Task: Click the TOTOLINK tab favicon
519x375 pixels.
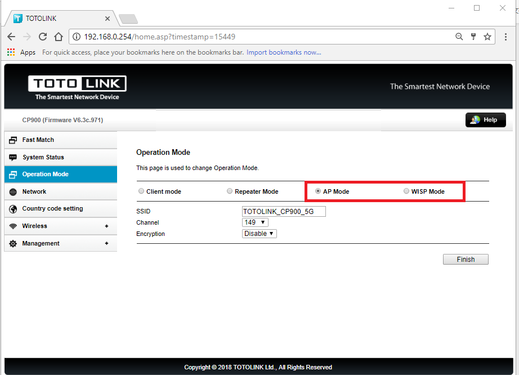Action: click(18, 19)
